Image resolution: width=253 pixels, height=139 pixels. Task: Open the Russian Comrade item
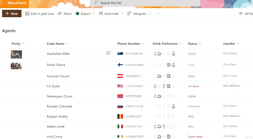pos(59,106)
